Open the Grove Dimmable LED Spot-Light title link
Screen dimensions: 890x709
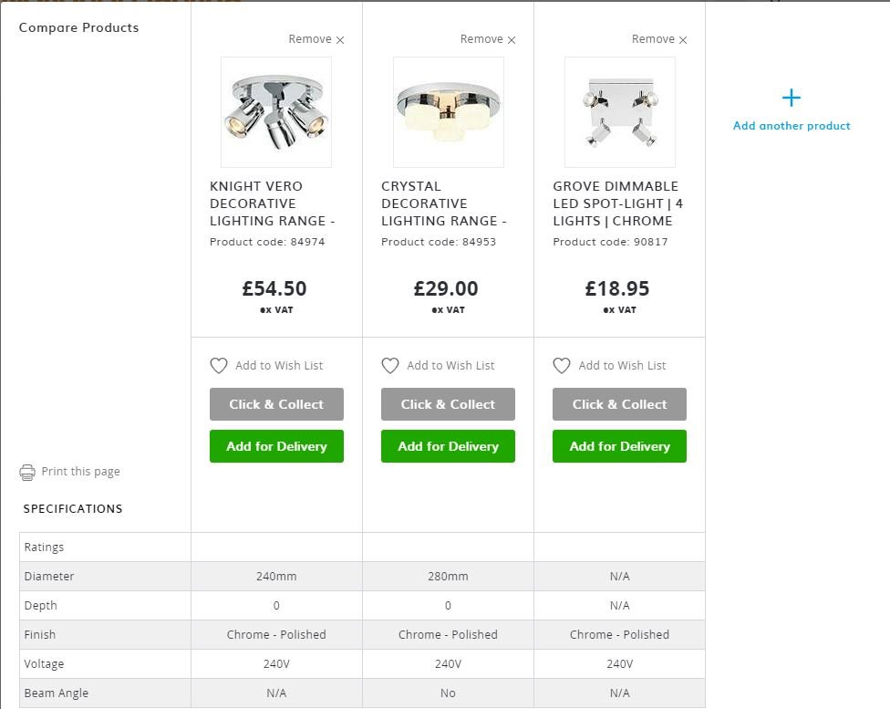[x=617, y=203]
